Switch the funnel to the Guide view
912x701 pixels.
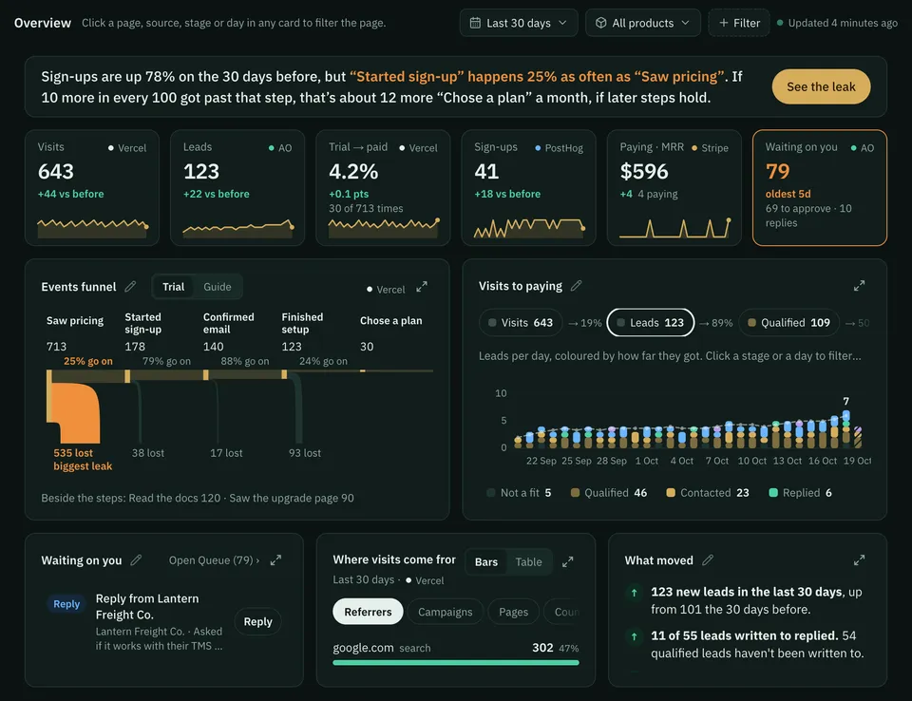coord(217,286)
